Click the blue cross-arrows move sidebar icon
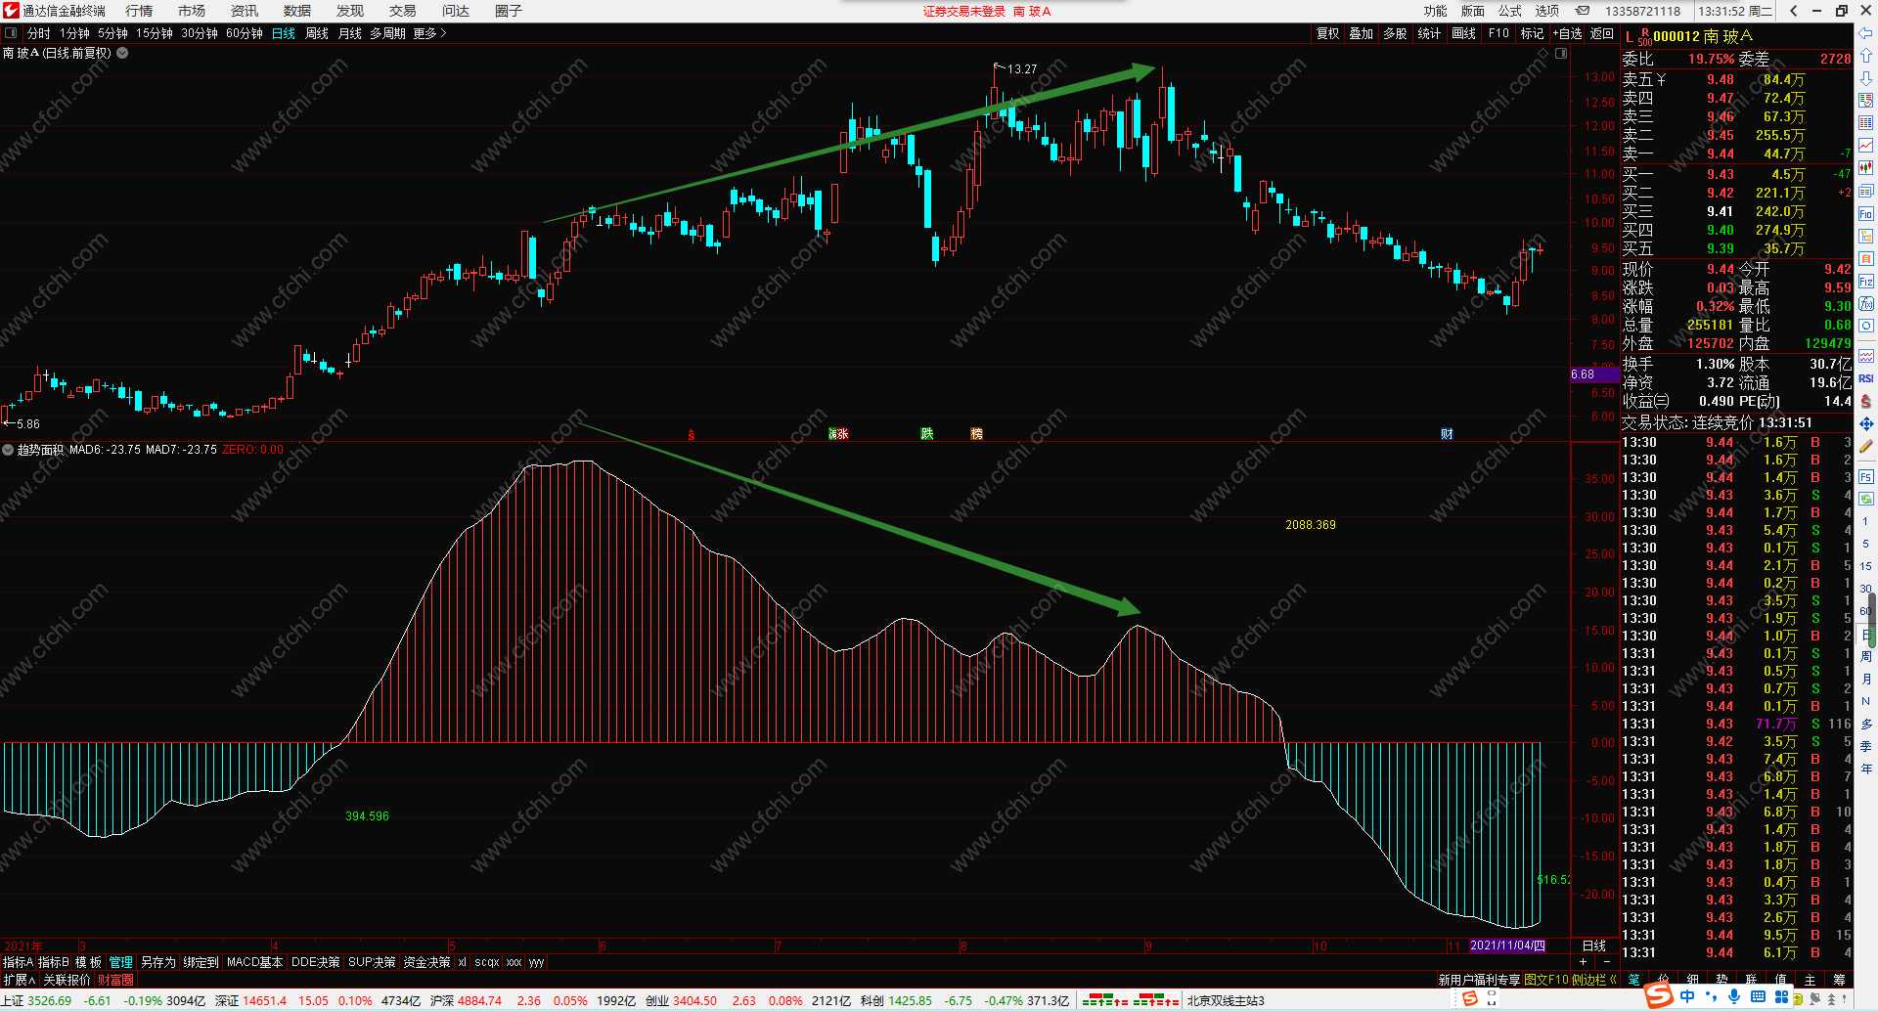Screen dimensions: 1878x1011 pyautogui.click(x=1866, y=423)
